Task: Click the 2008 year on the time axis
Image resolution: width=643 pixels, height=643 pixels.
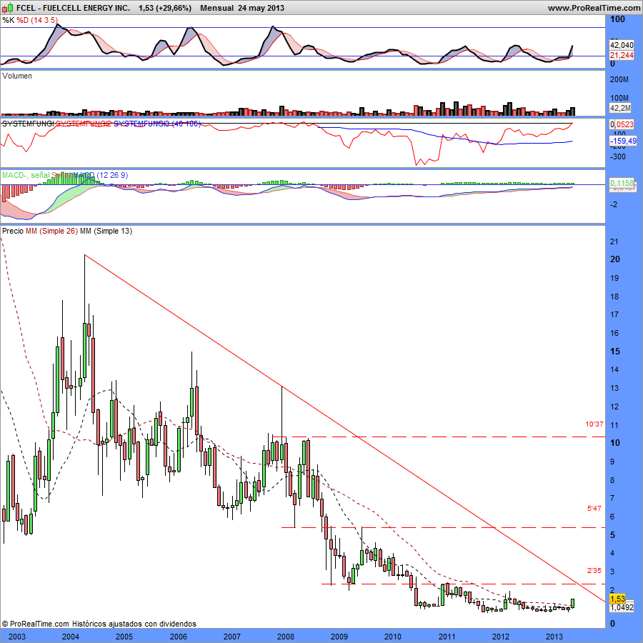Action: [x=286, y=637]
